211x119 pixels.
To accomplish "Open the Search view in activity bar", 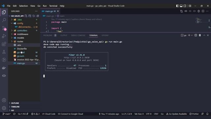I will coord(4,20).
